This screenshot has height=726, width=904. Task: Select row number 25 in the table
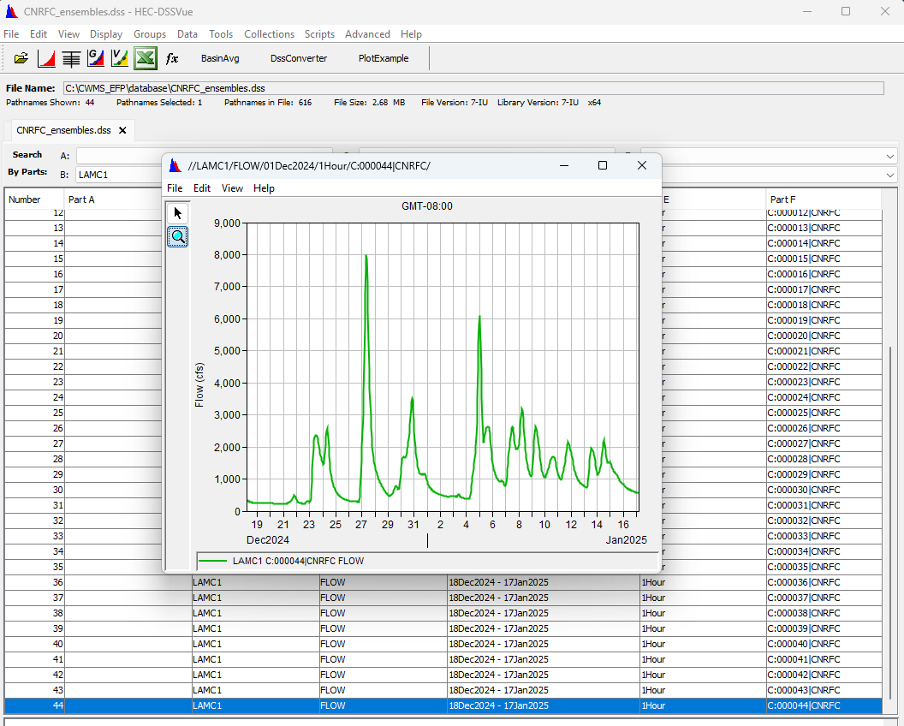point(34,413)
